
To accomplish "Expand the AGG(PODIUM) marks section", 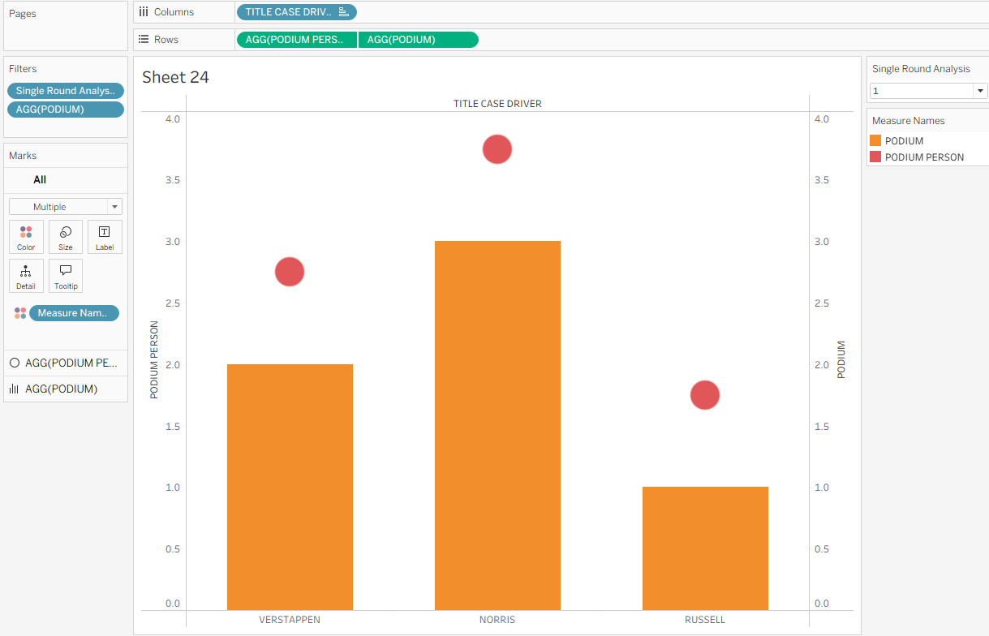I will pos(66,389).
